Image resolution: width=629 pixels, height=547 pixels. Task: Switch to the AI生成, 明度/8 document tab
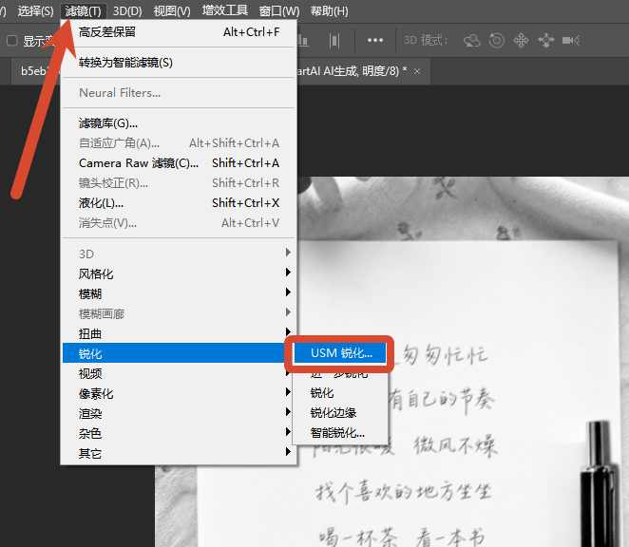tap(352, 71)
